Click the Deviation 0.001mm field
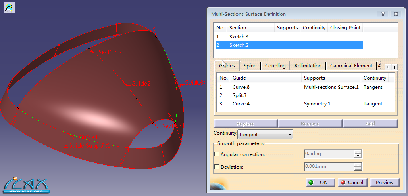Image resolution: width=408 pixels, height=196 pixels. pyautogui.click(x=329, y=166)
